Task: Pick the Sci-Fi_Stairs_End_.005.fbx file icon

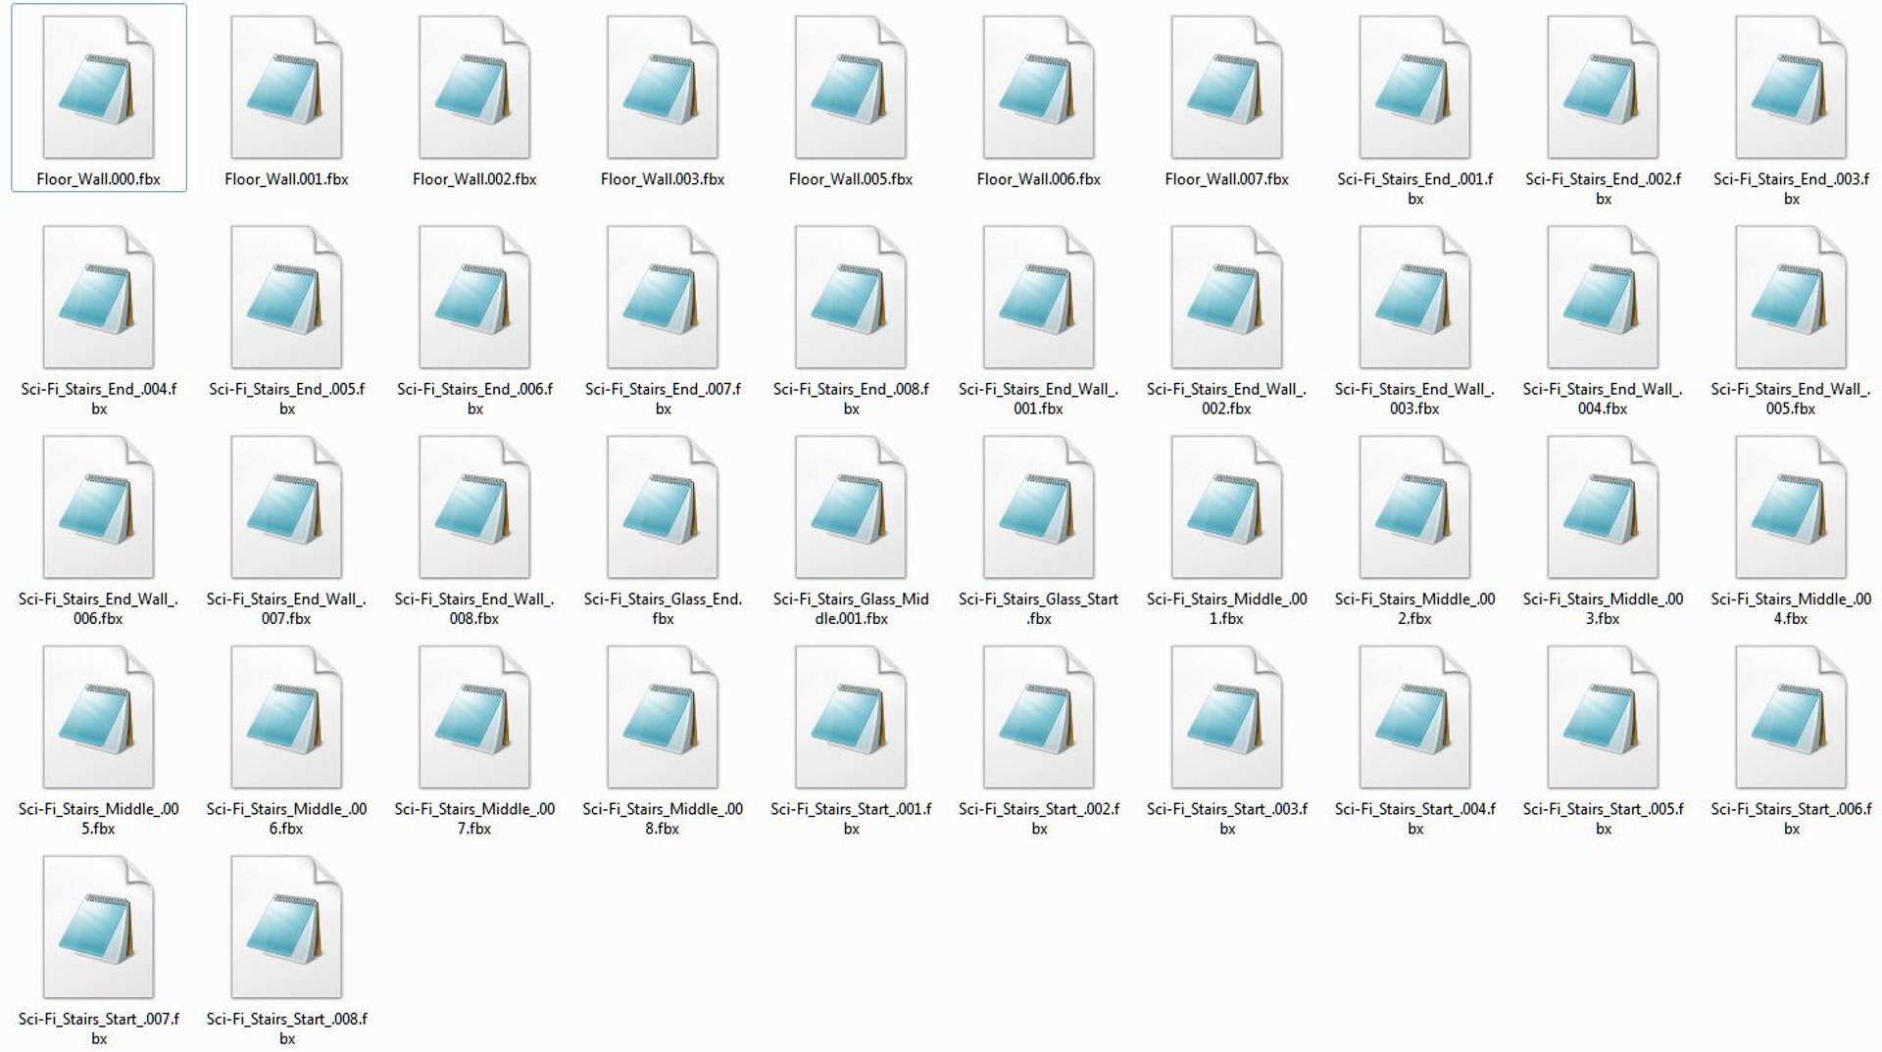Action: pos(286,297)
